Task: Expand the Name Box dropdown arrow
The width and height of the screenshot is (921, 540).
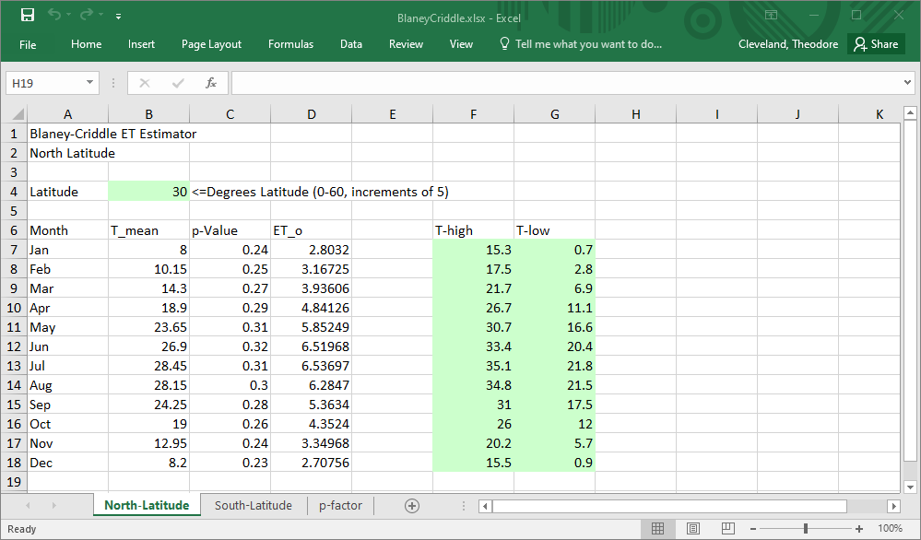Action: [89, 83]
